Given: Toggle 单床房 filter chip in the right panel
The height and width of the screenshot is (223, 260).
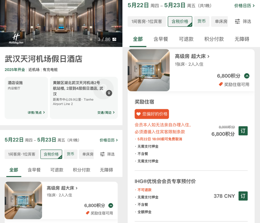Looking at the screenshot, I should [220, 21].
